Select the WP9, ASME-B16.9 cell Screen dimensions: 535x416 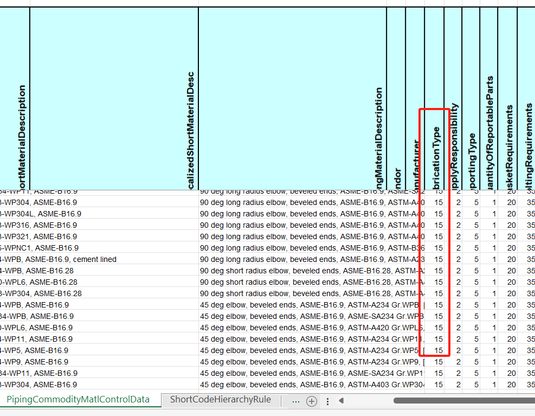(x=99, y=362)
